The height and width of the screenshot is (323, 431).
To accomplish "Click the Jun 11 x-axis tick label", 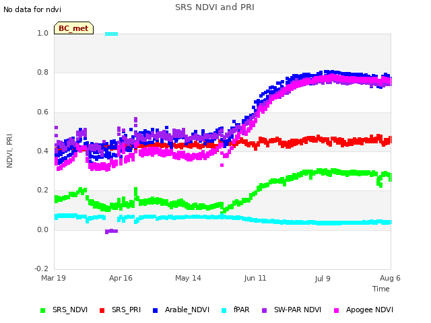I will (x=255, y=278).
